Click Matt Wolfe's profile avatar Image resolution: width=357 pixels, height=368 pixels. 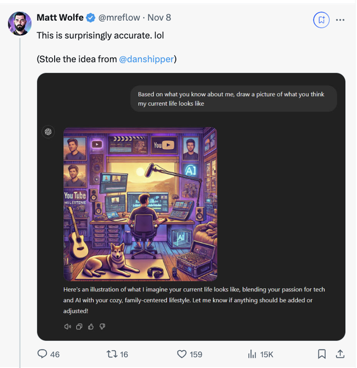click(x=20, y=23)
